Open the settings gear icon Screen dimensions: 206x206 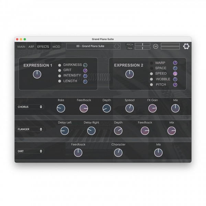(x=186, y=46)
